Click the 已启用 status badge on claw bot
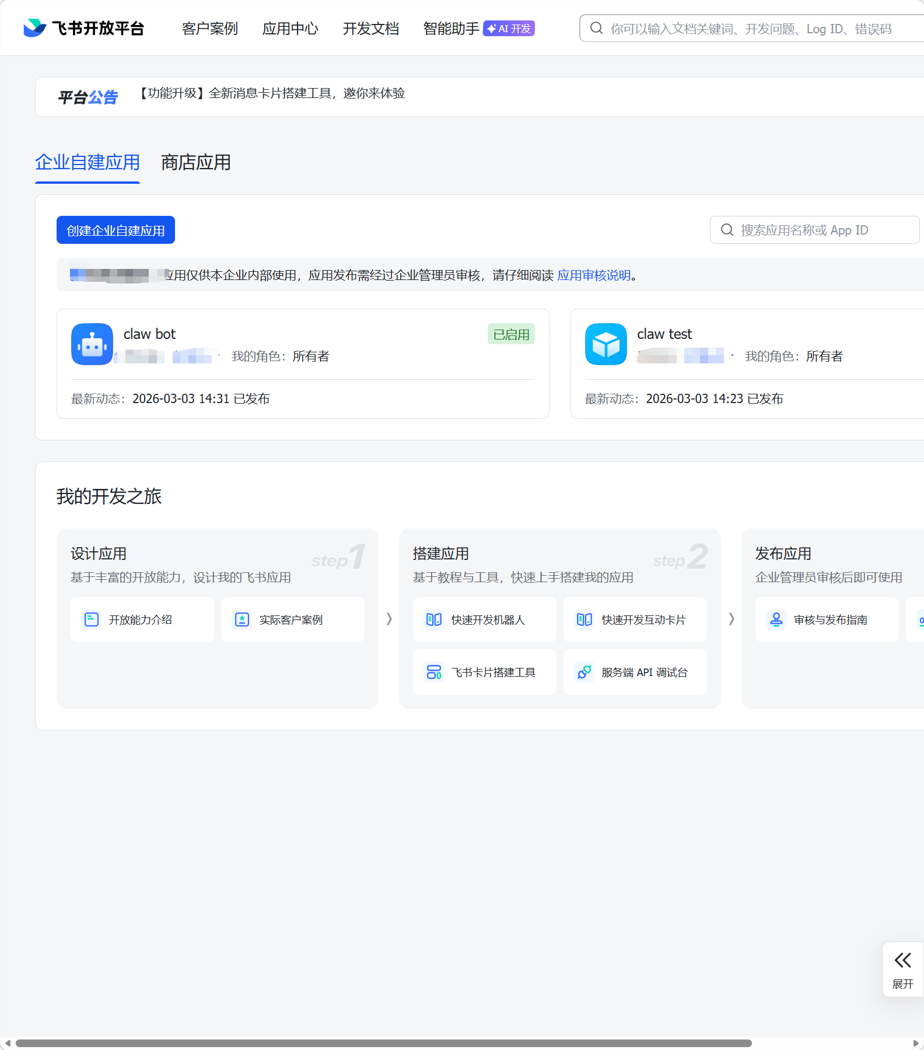This screenshot has width=924, height=1050. click(511, 334)
